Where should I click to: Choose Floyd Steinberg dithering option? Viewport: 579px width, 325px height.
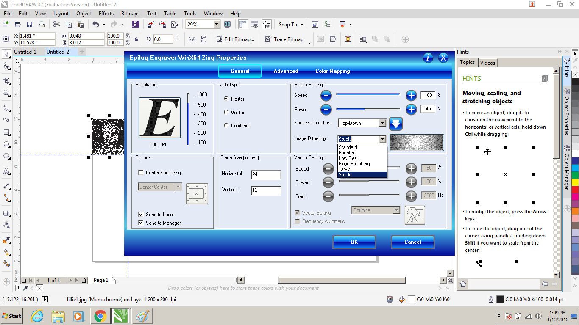tap(354, 164)
